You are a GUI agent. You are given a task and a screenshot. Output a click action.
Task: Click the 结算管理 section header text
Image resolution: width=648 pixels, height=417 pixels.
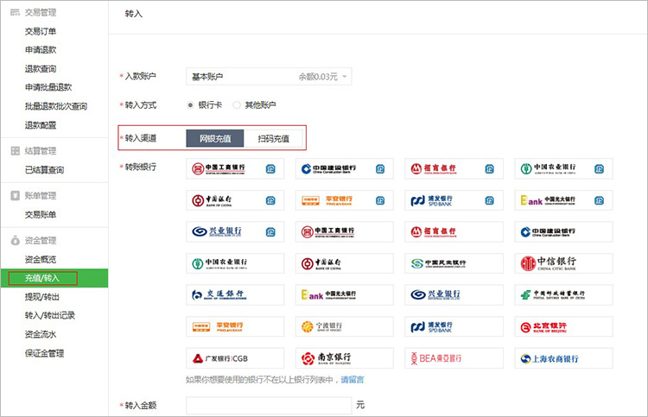click(x=41, y=151)
